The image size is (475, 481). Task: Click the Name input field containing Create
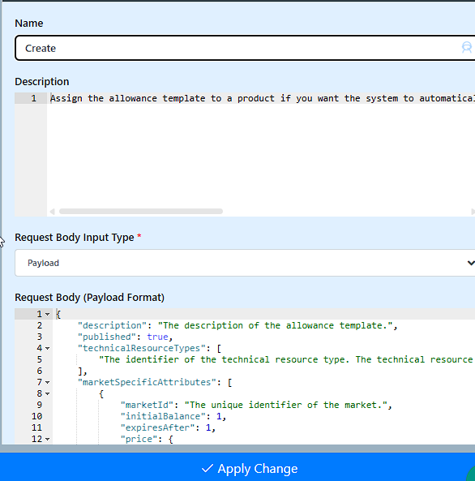[245, 48]
